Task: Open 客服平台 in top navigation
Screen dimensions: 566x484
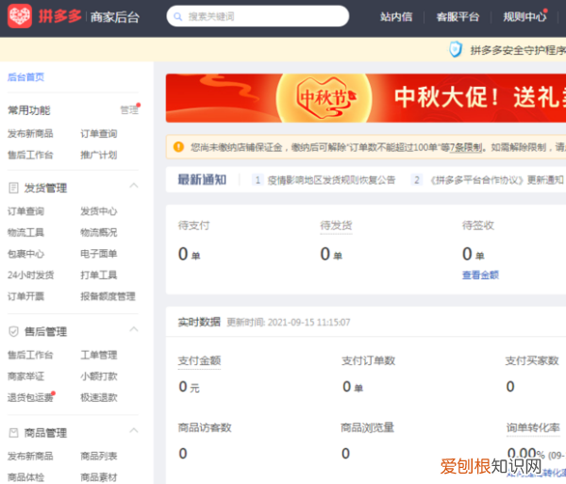Action: tap(458, 17)
